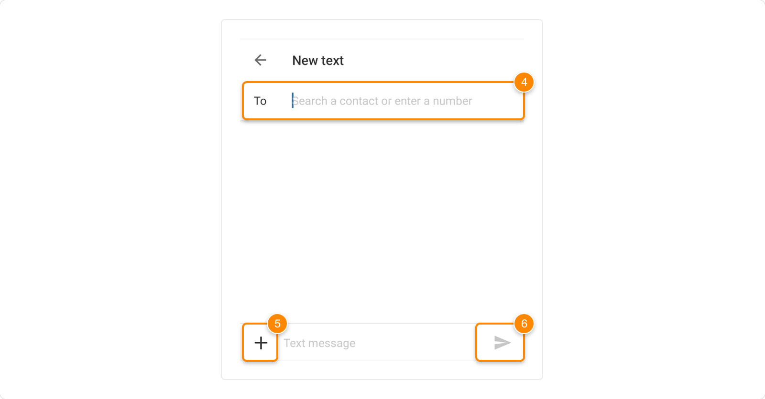Click the orange number 4 badge

(x=524, y=82)
